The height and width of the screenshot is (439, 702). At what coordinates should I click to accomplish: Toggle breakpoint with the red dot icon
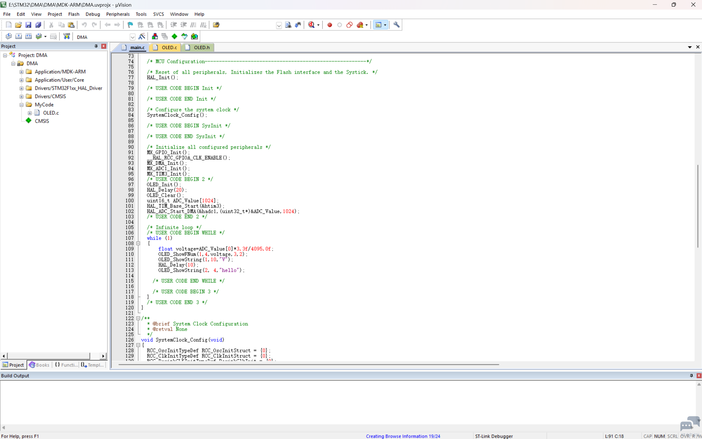pos(329,25)
